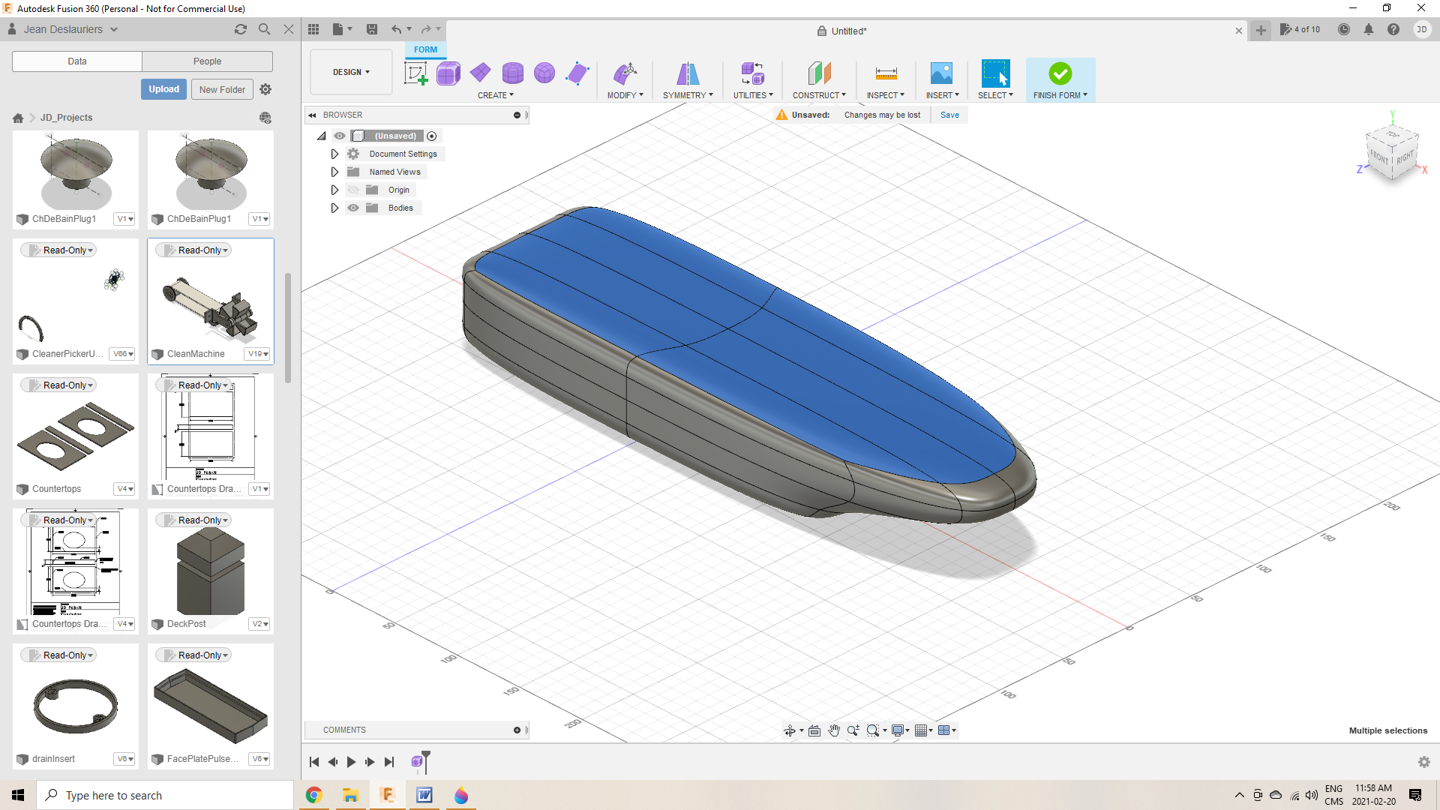This screenshot has width=1440, height=810.
Task: Expand the Origin node
Action: click(334, 190)
